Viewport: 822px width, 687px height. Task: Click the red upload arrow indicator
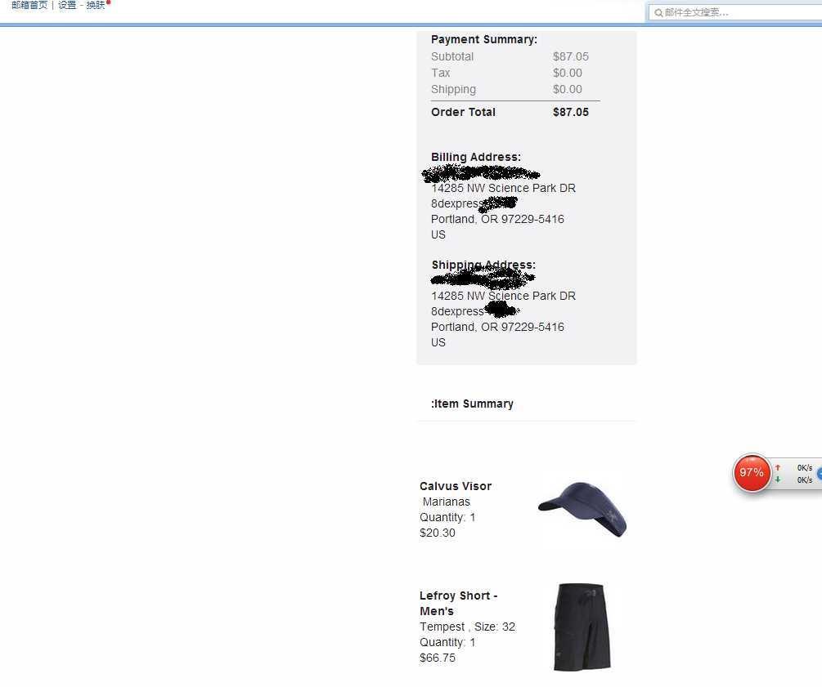[x=778, y=467]
